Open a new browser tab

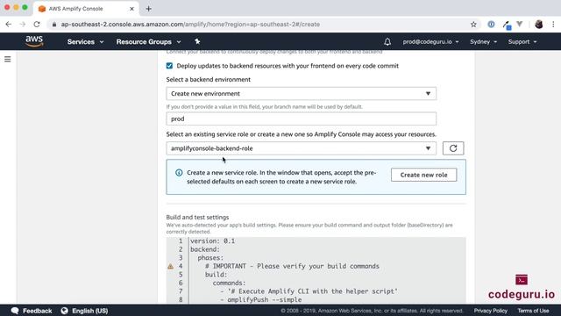click(148, 9)
